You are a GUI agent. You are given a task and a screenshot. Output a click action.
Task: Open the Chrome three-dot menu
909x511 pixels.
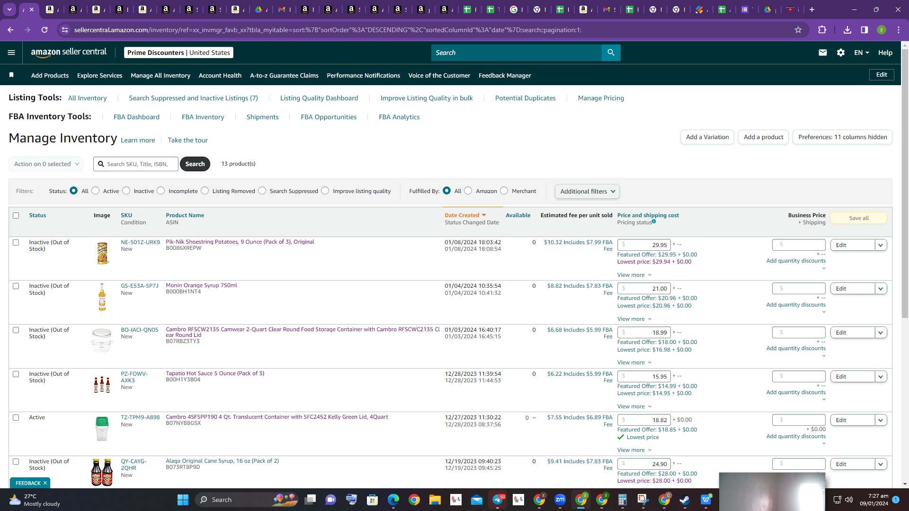(899, 30)
